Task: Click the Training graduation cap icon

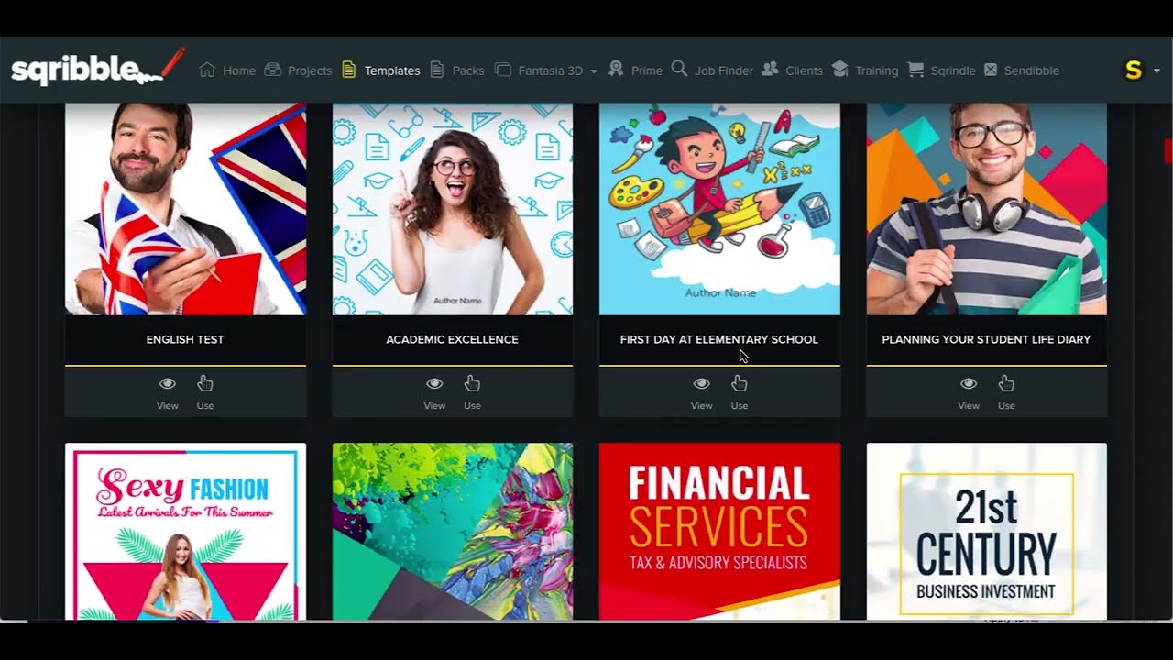Action: coord(839,70)
